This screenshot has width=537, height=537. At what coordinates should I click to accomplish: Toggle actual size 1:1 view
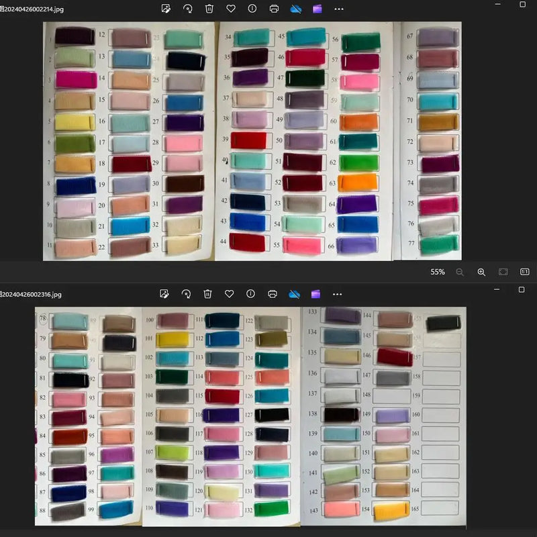point(525,272)
